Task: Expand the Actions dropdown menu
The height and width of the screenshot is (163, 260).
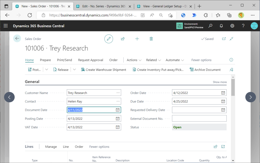Action: 134,60
